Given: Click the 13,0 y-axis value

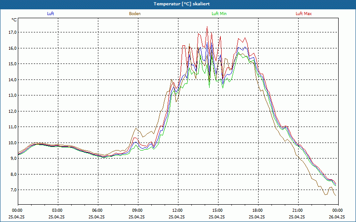Looking at the screenshot, I should point(13,95).
